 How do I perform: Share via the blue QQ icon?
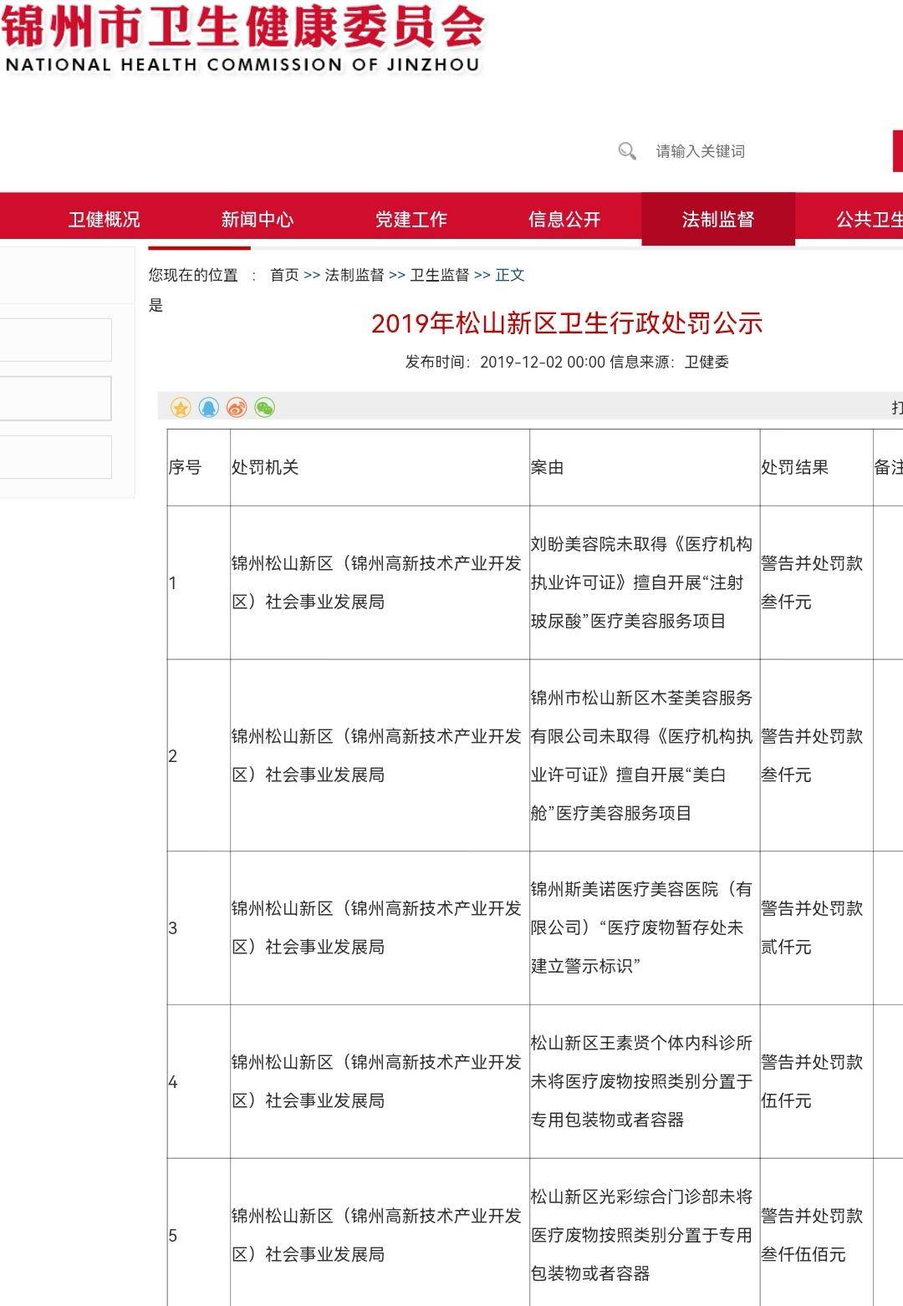click(209, 408)
